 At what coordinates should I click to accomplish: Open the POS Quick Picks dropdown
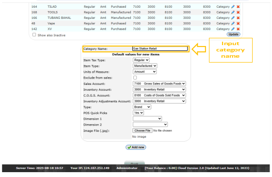pos(138,113)
